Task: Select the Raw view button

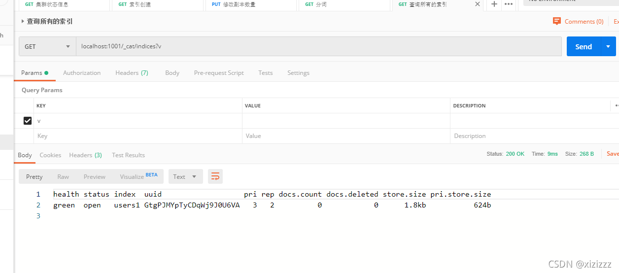Action: (x=63, y=176)
